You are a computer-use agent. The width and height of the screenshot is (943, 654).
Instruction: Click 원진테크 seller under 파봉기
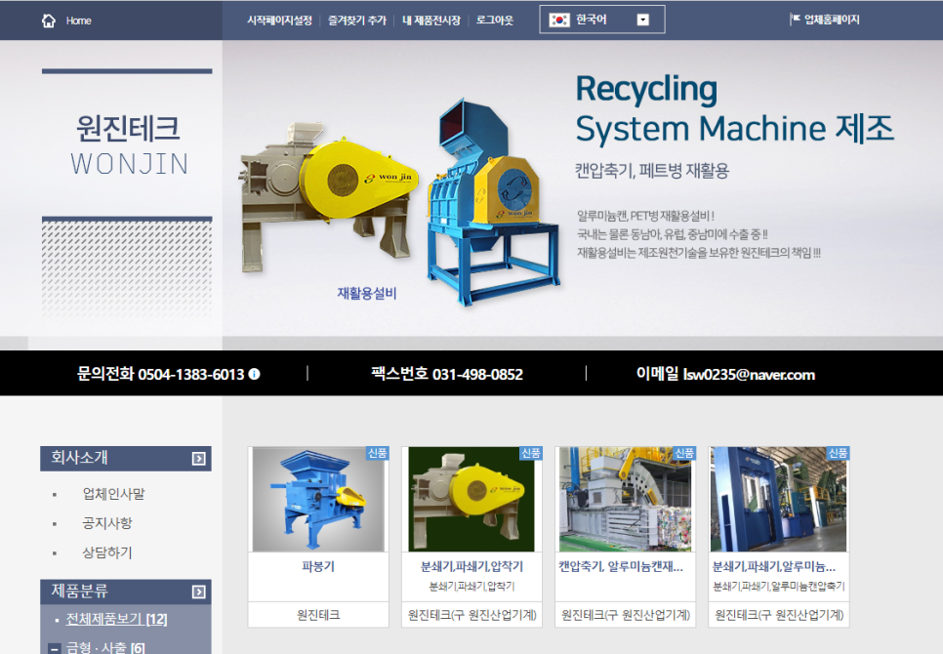pos(318,614)
